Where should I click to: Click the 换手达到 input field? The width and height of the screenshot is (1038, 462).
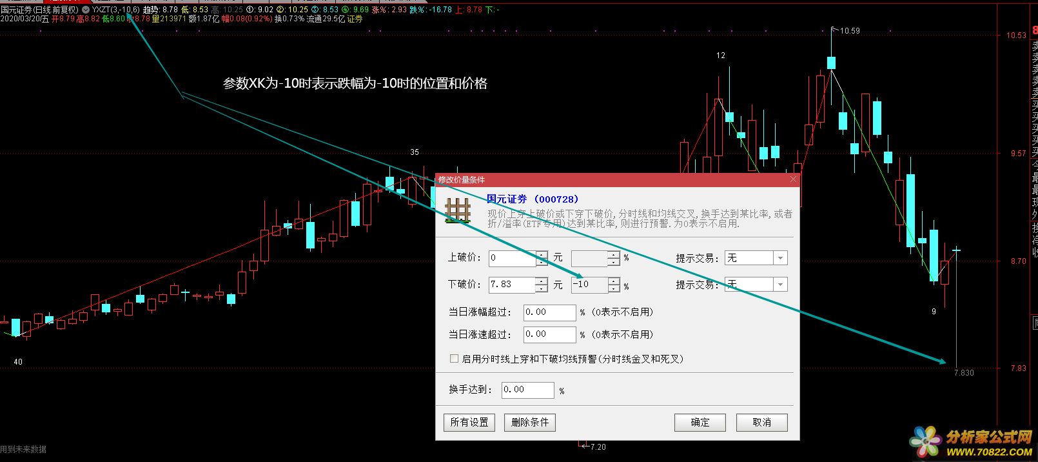coord(527,390)
